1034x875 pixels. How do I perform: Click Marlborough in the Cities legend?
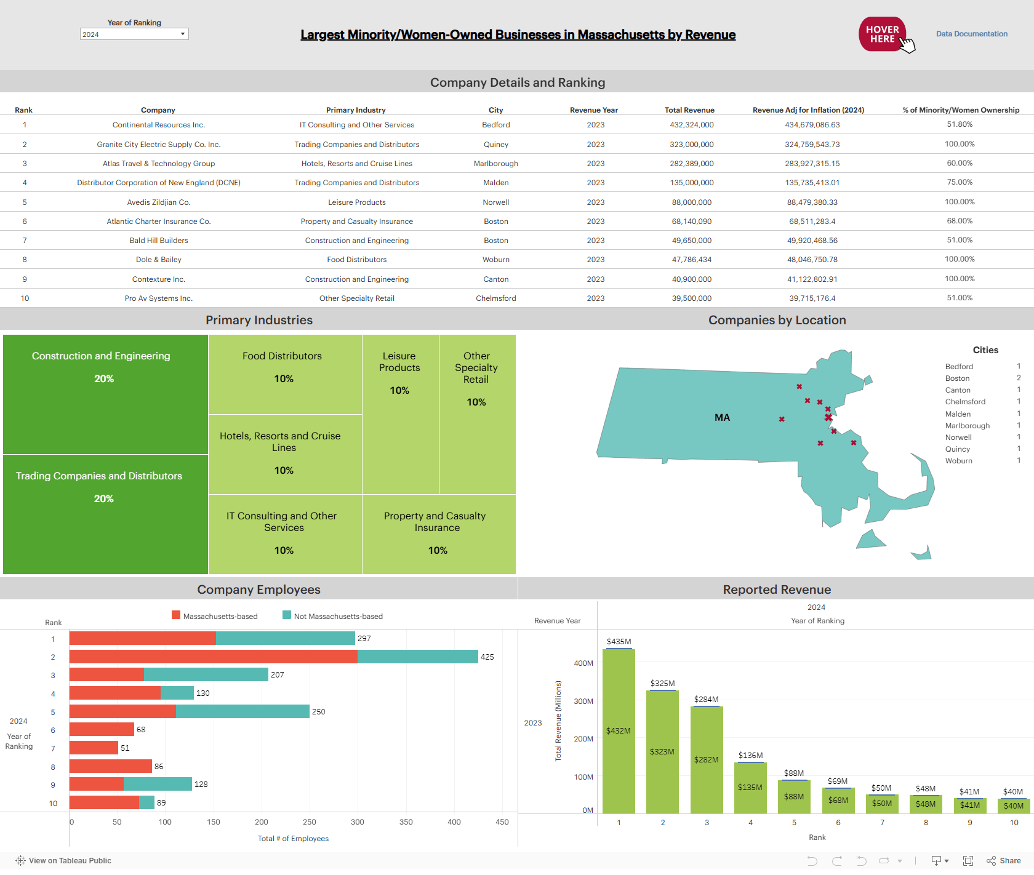coord(968,426)
